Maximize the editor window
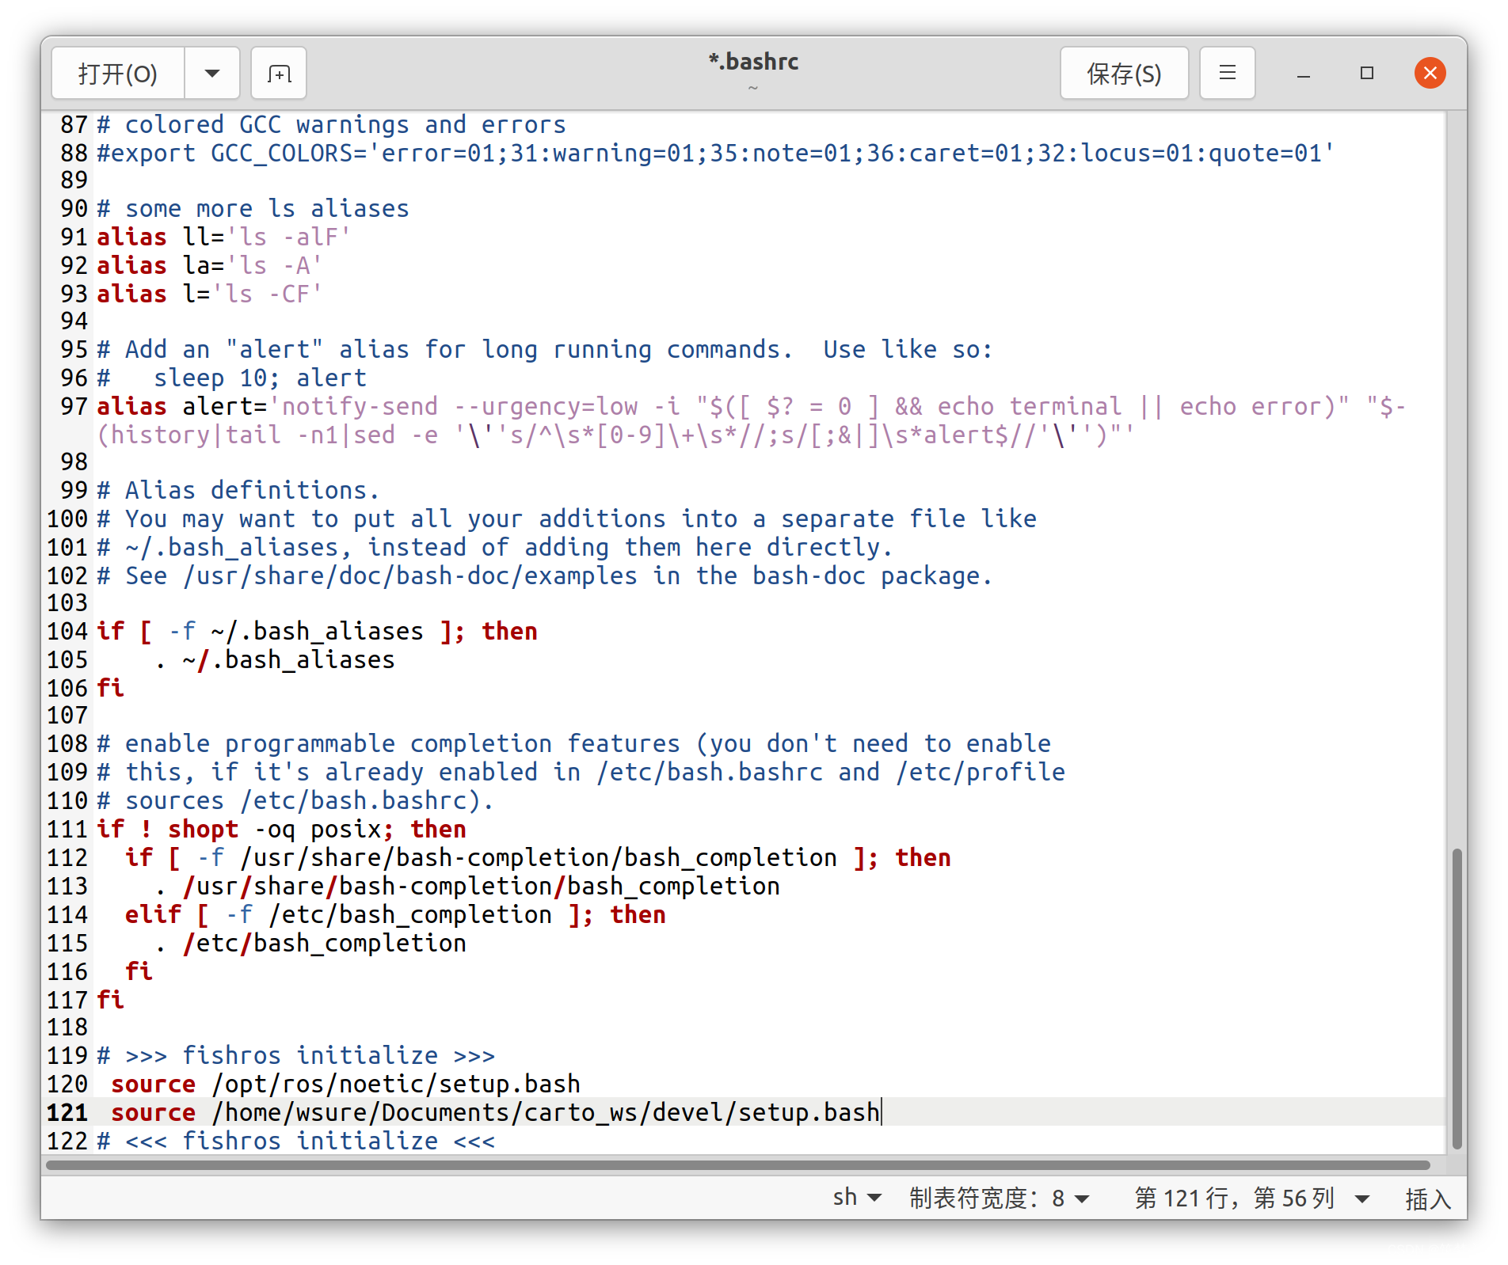The height and width of the screenshot is (1265, 1508). [1366, 74]
